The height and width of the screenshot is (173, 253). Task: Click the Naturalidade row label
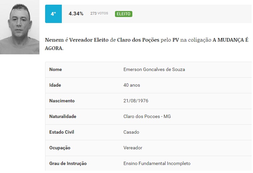63,116
